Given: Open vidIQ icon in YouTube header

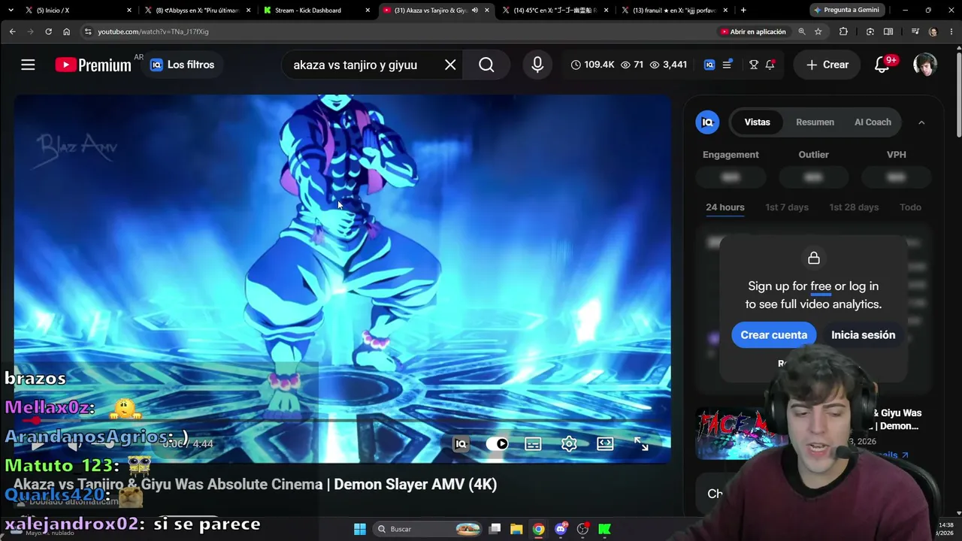Looking at the screenshot, I should tap(709, 65).
